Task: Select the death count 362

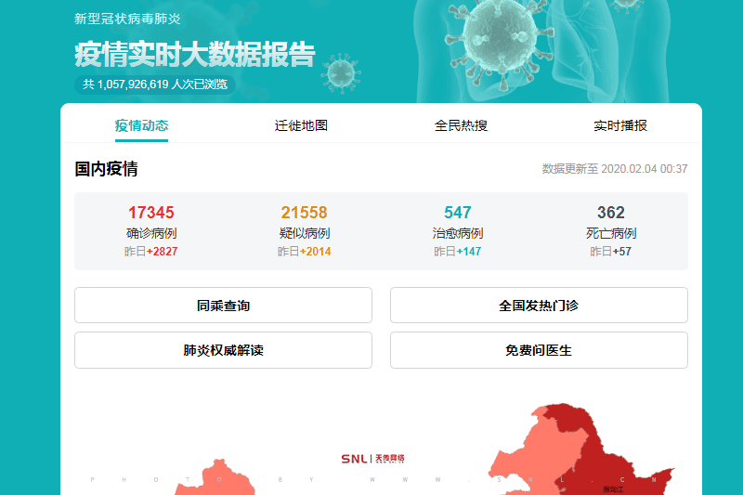Action: [611, 213]
